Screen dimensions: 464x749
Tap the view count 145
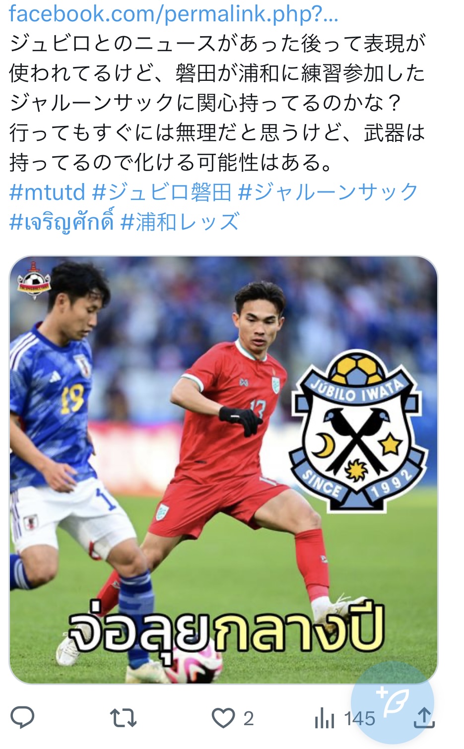tap(359, 718)
